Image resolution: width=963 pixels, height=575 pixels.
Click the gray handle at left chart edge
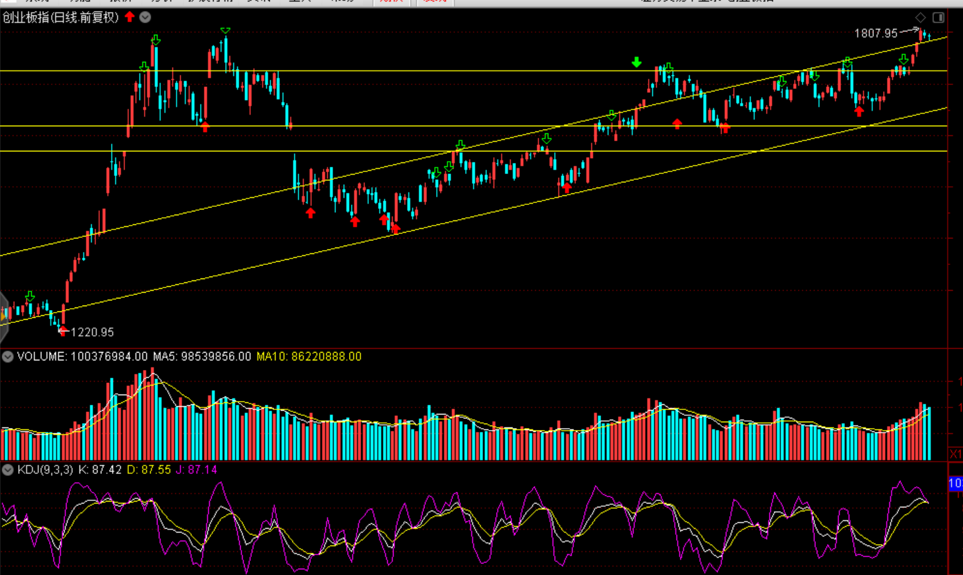pyautogui.click(x=3, y=316)
